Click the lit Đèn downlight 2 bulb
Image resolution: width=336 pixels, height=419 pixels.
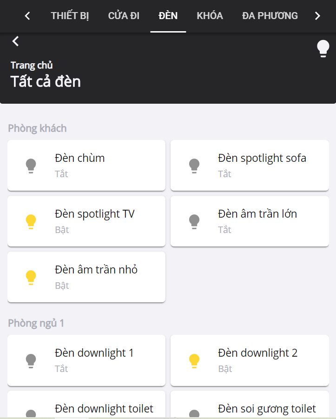(194, 360)
